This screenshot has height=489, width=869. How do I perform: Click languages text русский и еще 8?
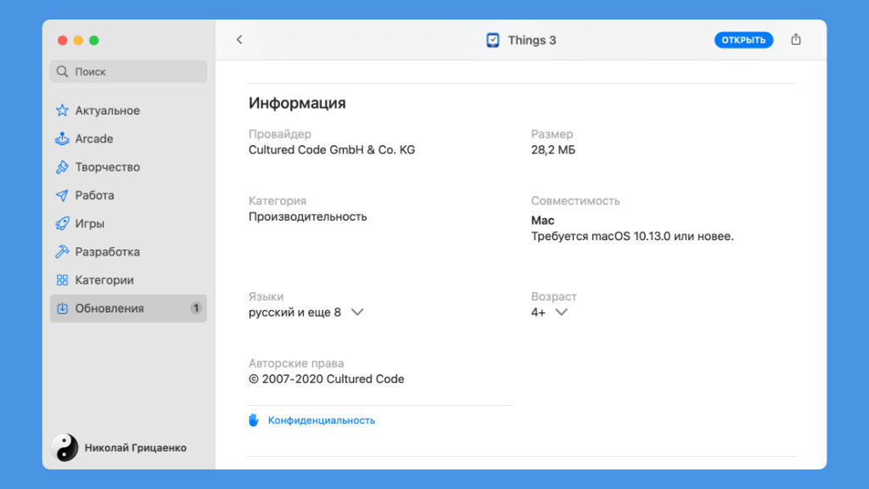pos(294,312)
